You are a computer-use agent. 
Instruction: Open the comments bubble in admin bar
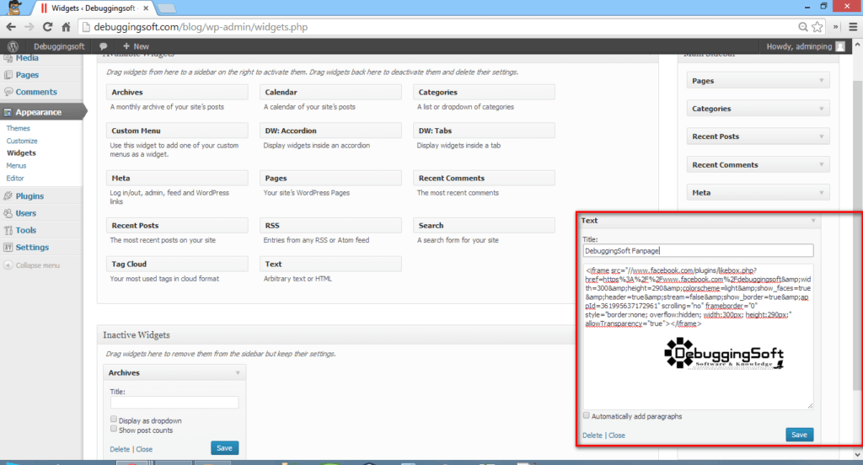tap(103, 47)
